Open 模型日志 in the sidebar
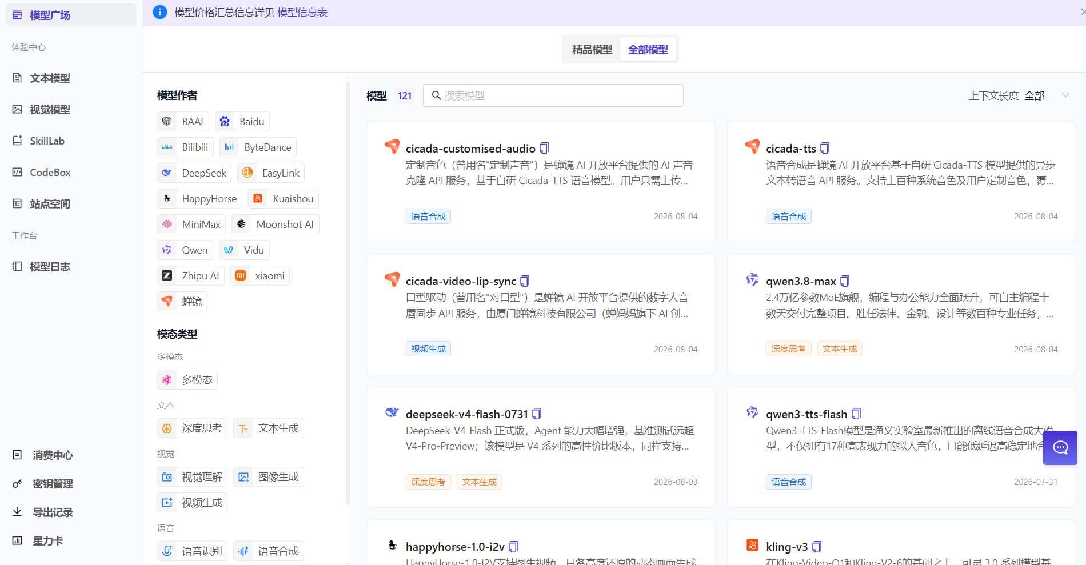 point(71,266)
